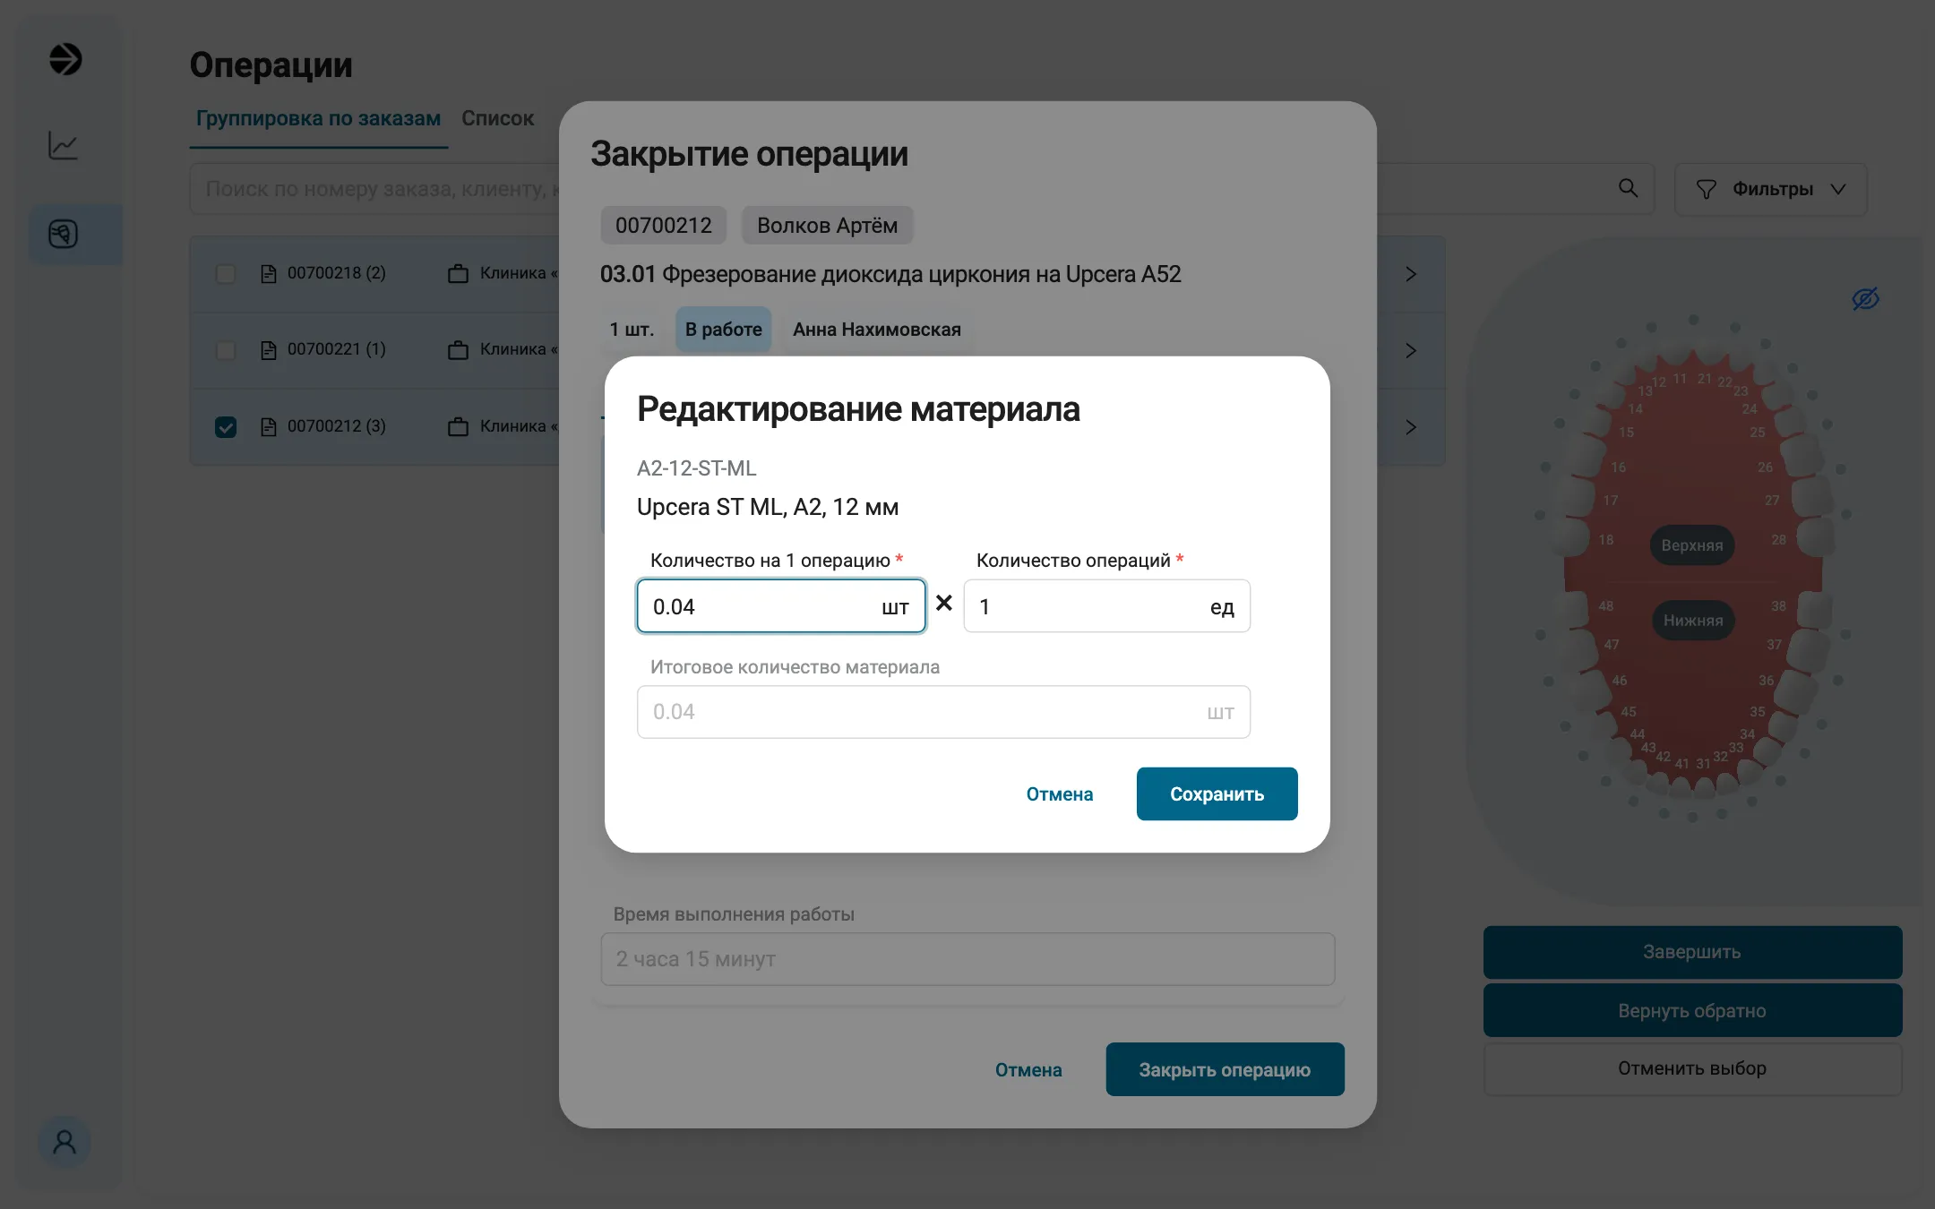Expand the Фильтры dropdown
The width and height of the screenshot is (1935, 1209).
click(x=1770, y=189)
